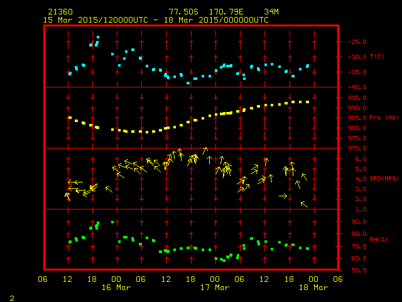Click the "2.0" wind speed tick label
This screenshot has height=302, width=402.
click(361, 199)
